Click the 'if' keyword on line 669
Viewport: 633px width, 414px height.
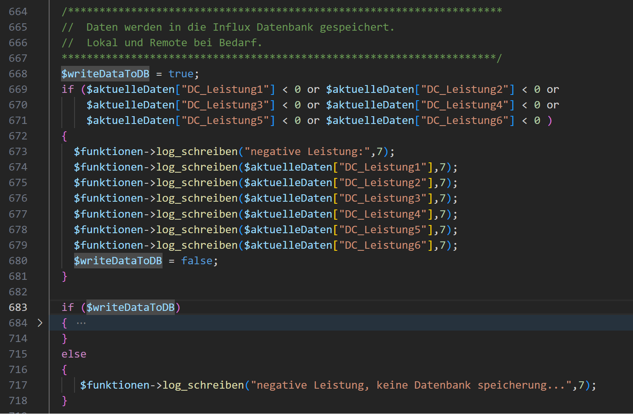68,89
